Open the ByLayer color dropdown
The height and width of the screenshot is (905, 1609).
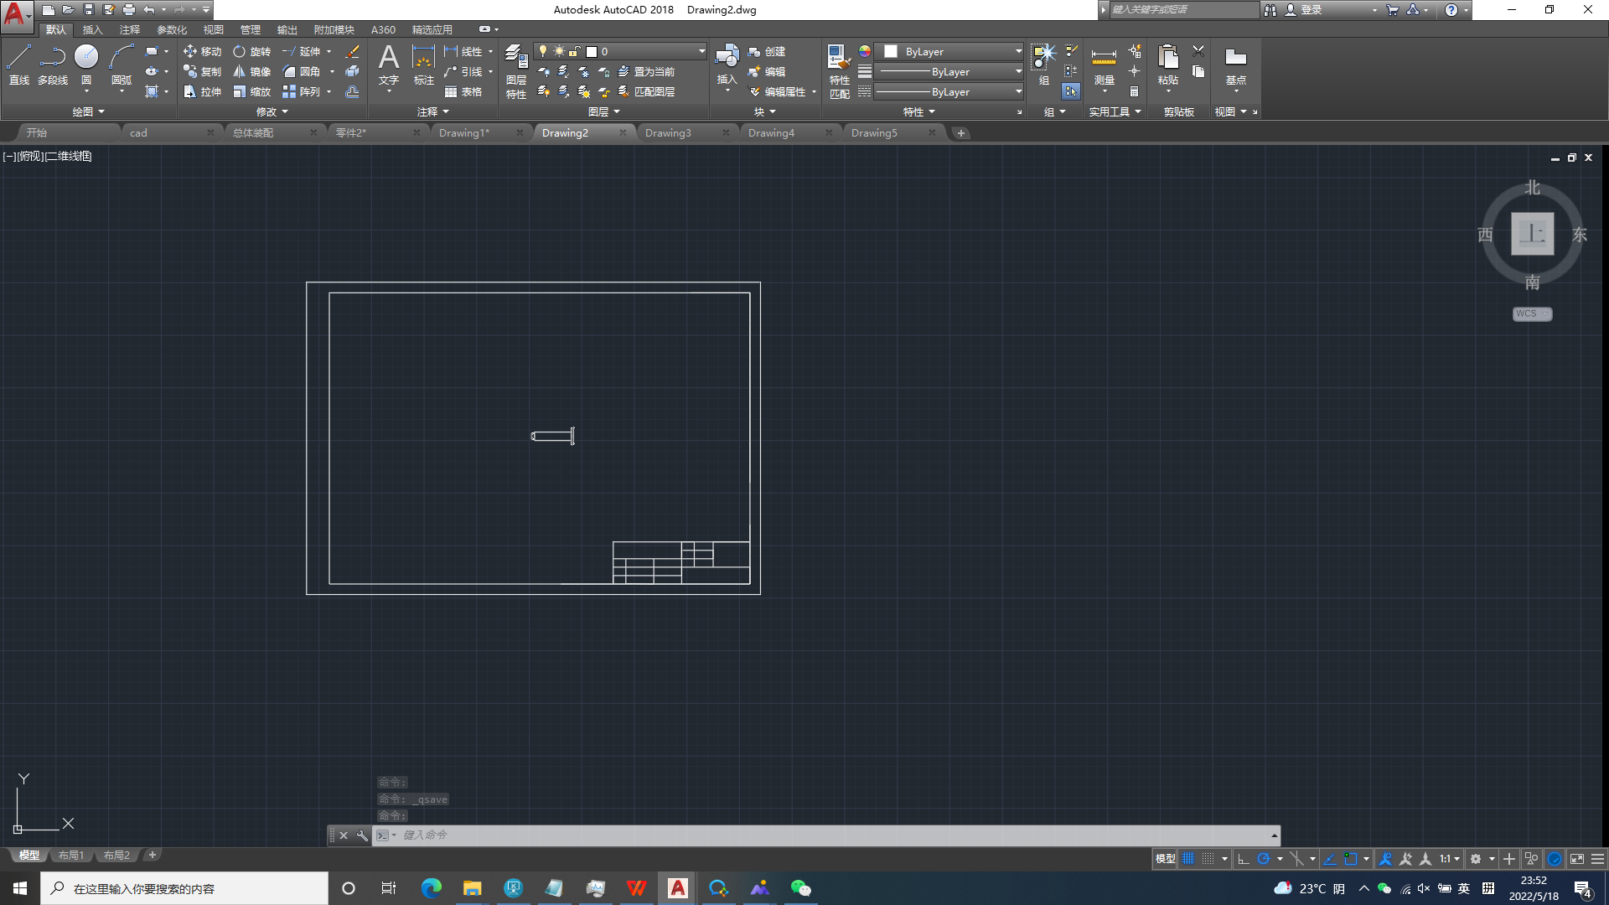click(1018, 52)
